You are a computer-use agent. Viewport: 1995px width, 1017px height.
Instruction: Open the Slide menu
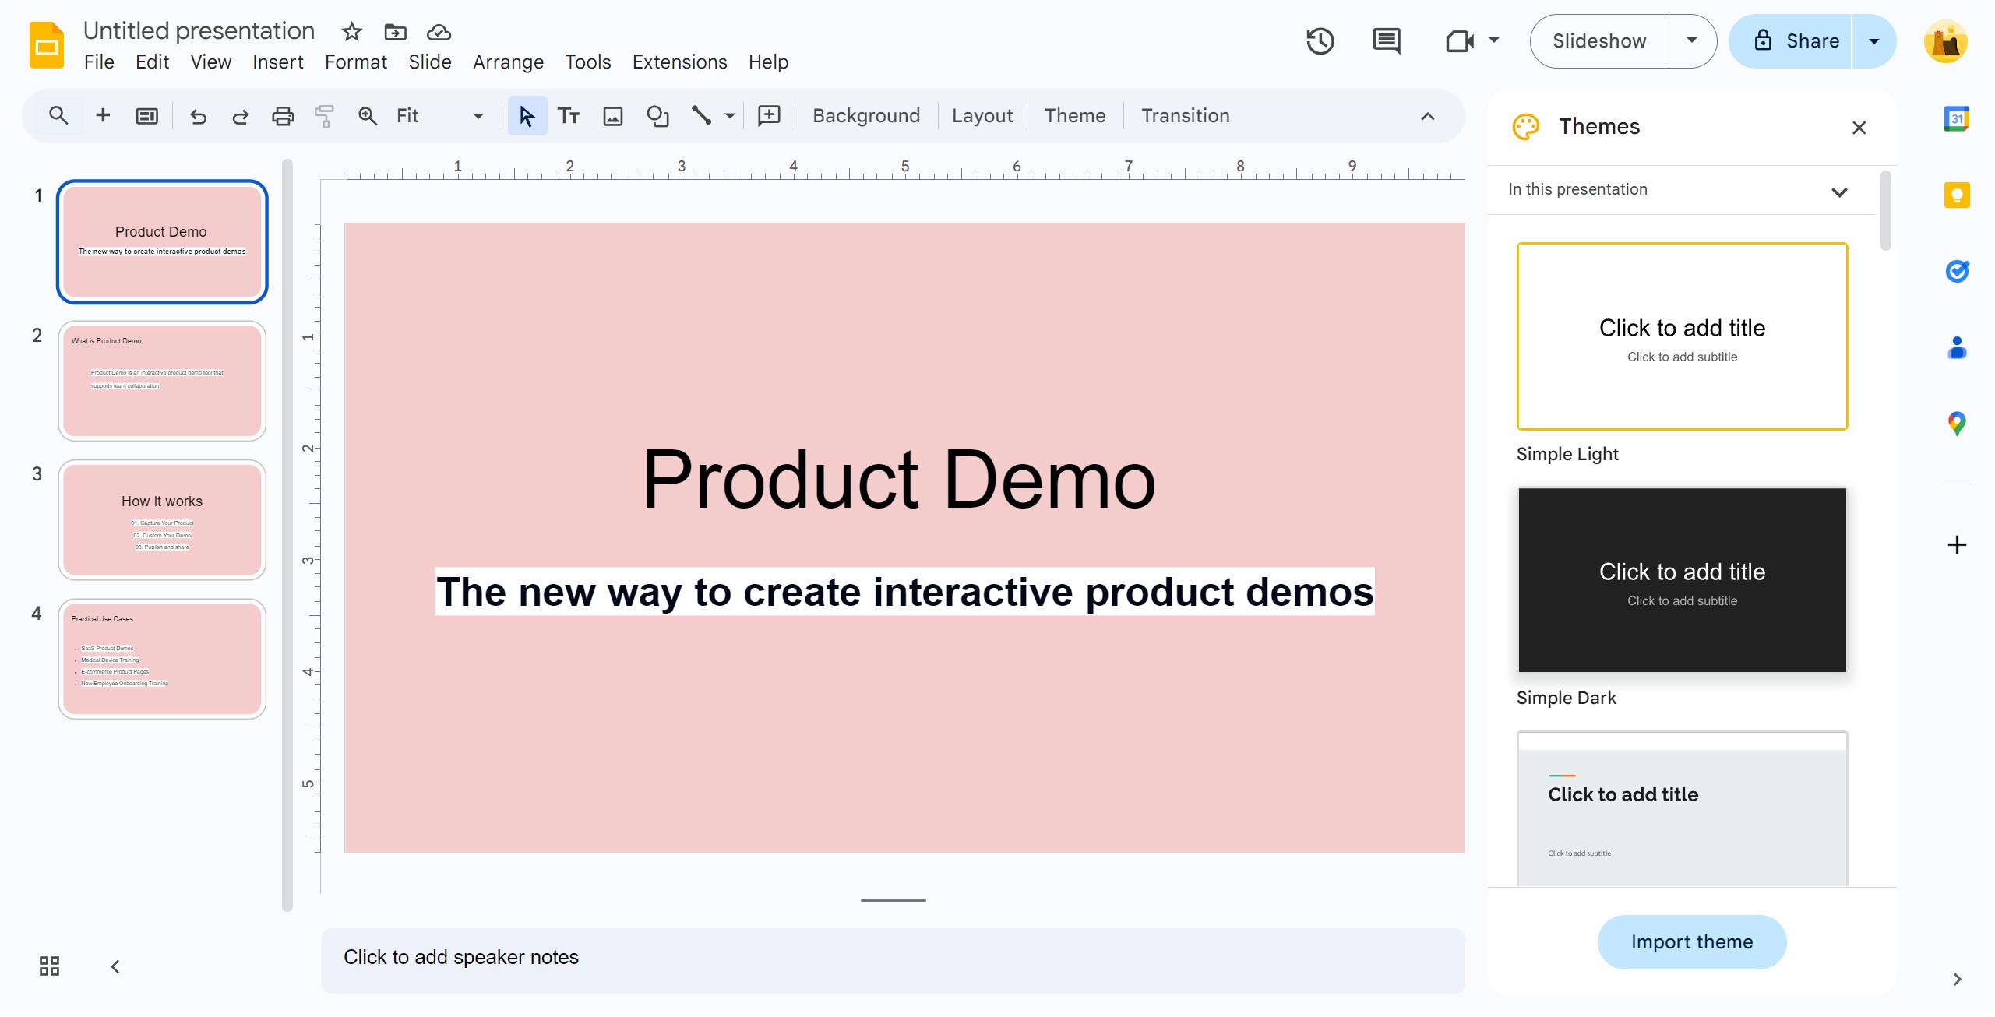click(x=429, y=62)
